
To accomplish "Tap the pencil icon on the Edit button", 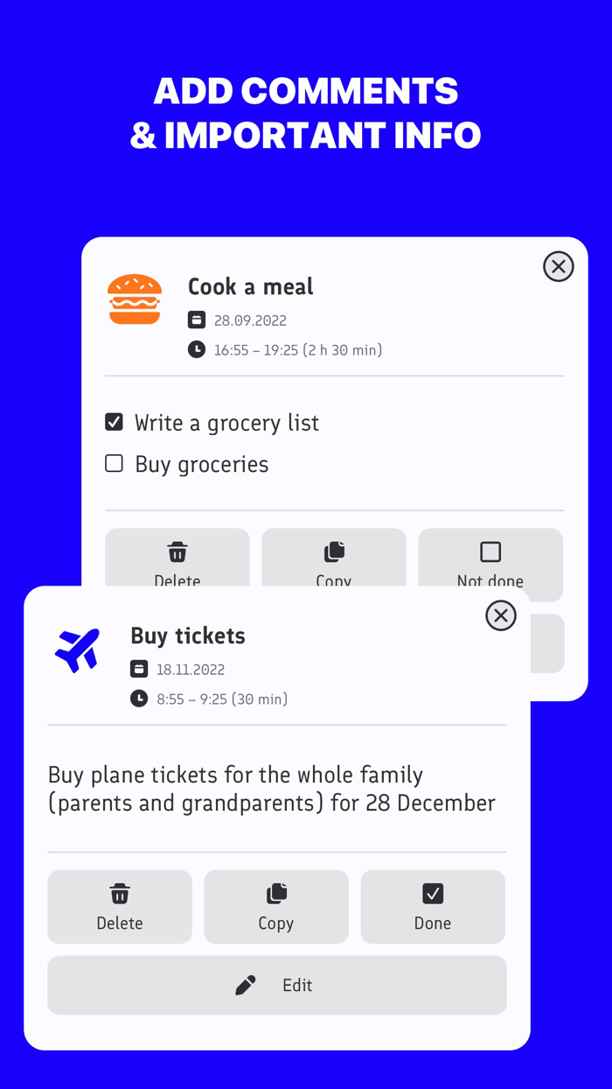I will [x=245, y=984].
